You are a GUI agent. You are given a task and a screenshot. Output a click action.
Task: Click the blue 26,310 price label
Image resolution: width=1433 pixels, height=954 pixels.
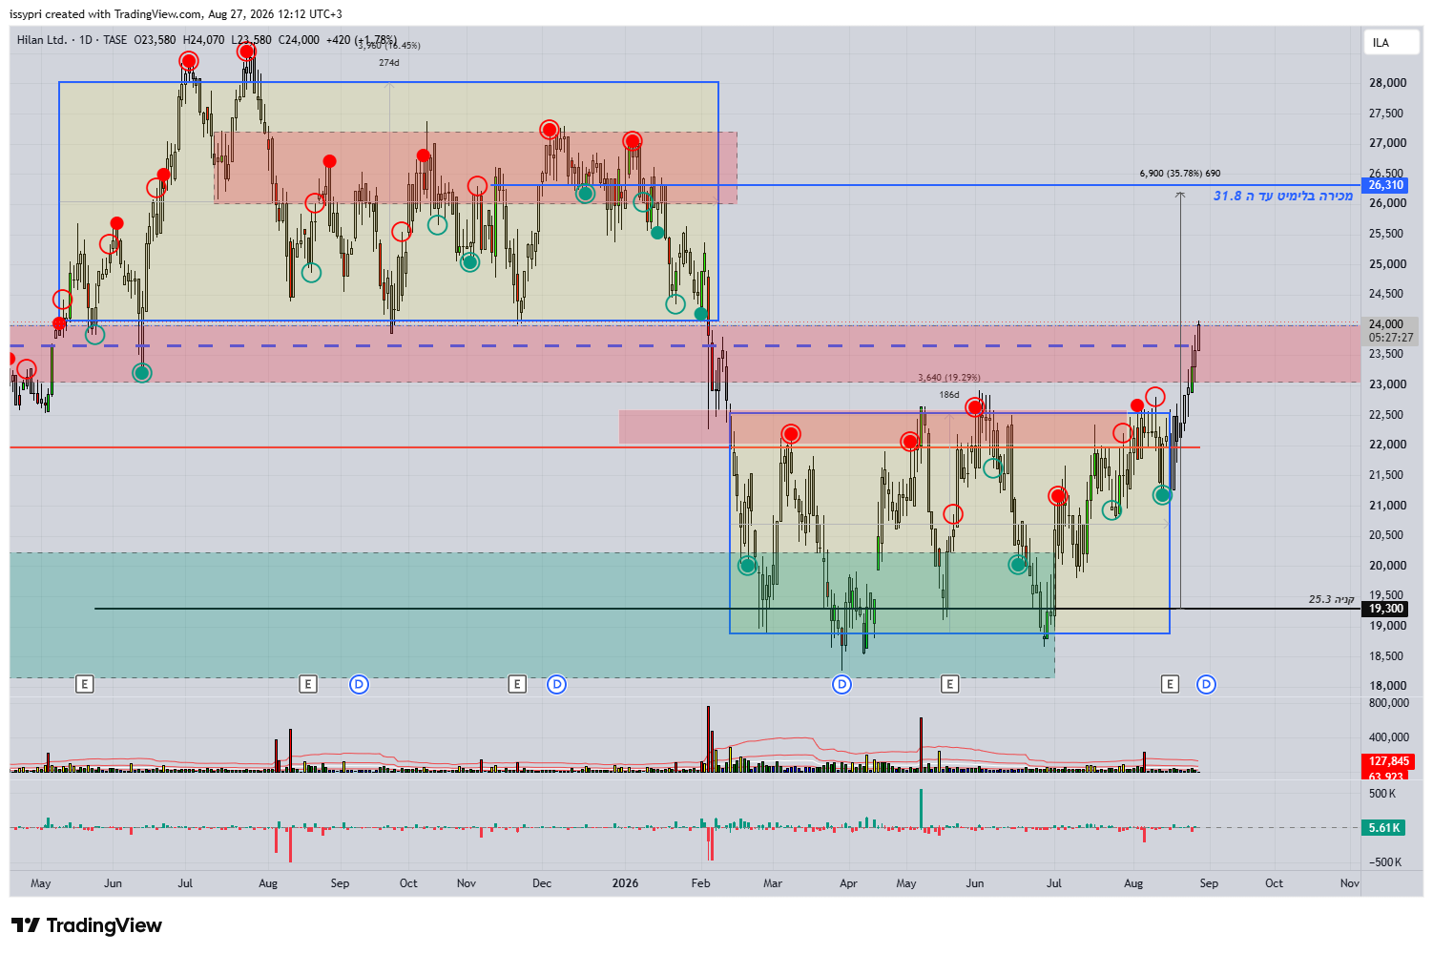coord(1386,185)
